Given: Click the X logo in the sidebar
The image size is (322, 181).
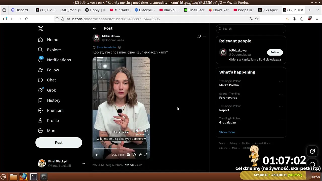Looking at the screenshot, I should tap(41, 29).
